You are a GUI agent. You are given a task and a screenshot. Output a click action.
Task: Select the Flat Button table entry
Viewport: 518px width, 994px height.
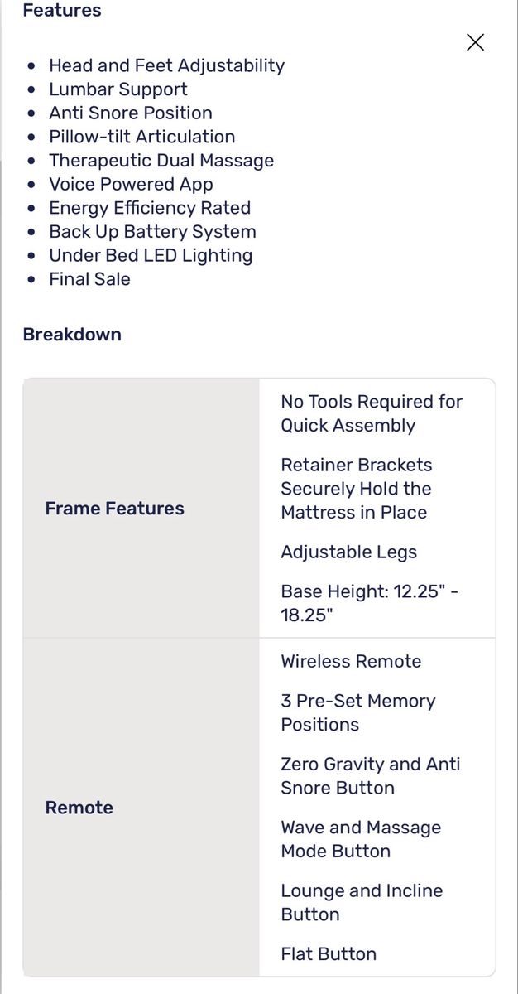pyautogui.click(x=329, y=954)
